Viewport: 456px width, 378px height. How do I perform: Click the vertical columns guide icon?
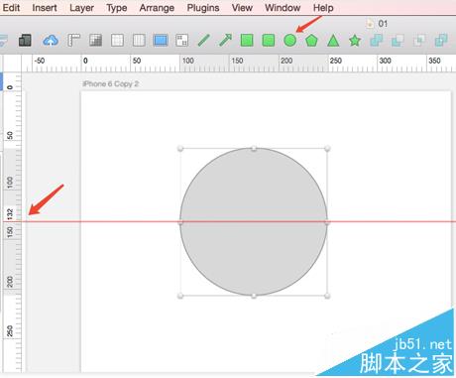139,41
